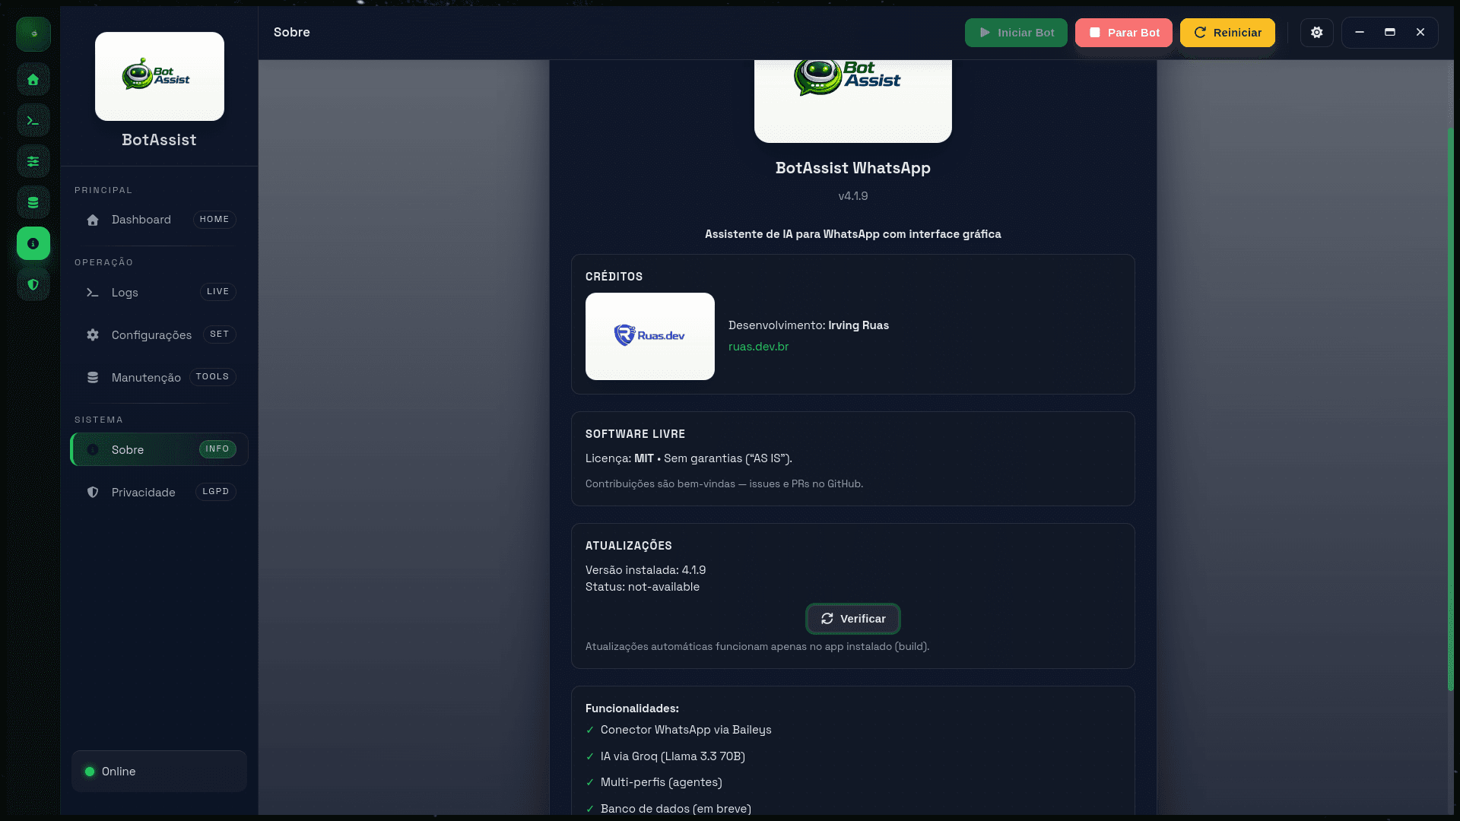Viewport: 1460px width, 821px height.
Task: Open the shield privacy icon in rail
Action: click(33, 284)
